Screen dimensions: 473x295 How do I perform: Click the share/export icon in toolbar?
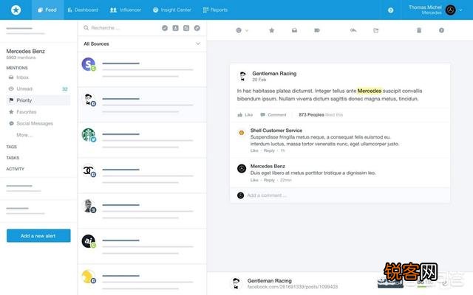[x=376, y=30]
